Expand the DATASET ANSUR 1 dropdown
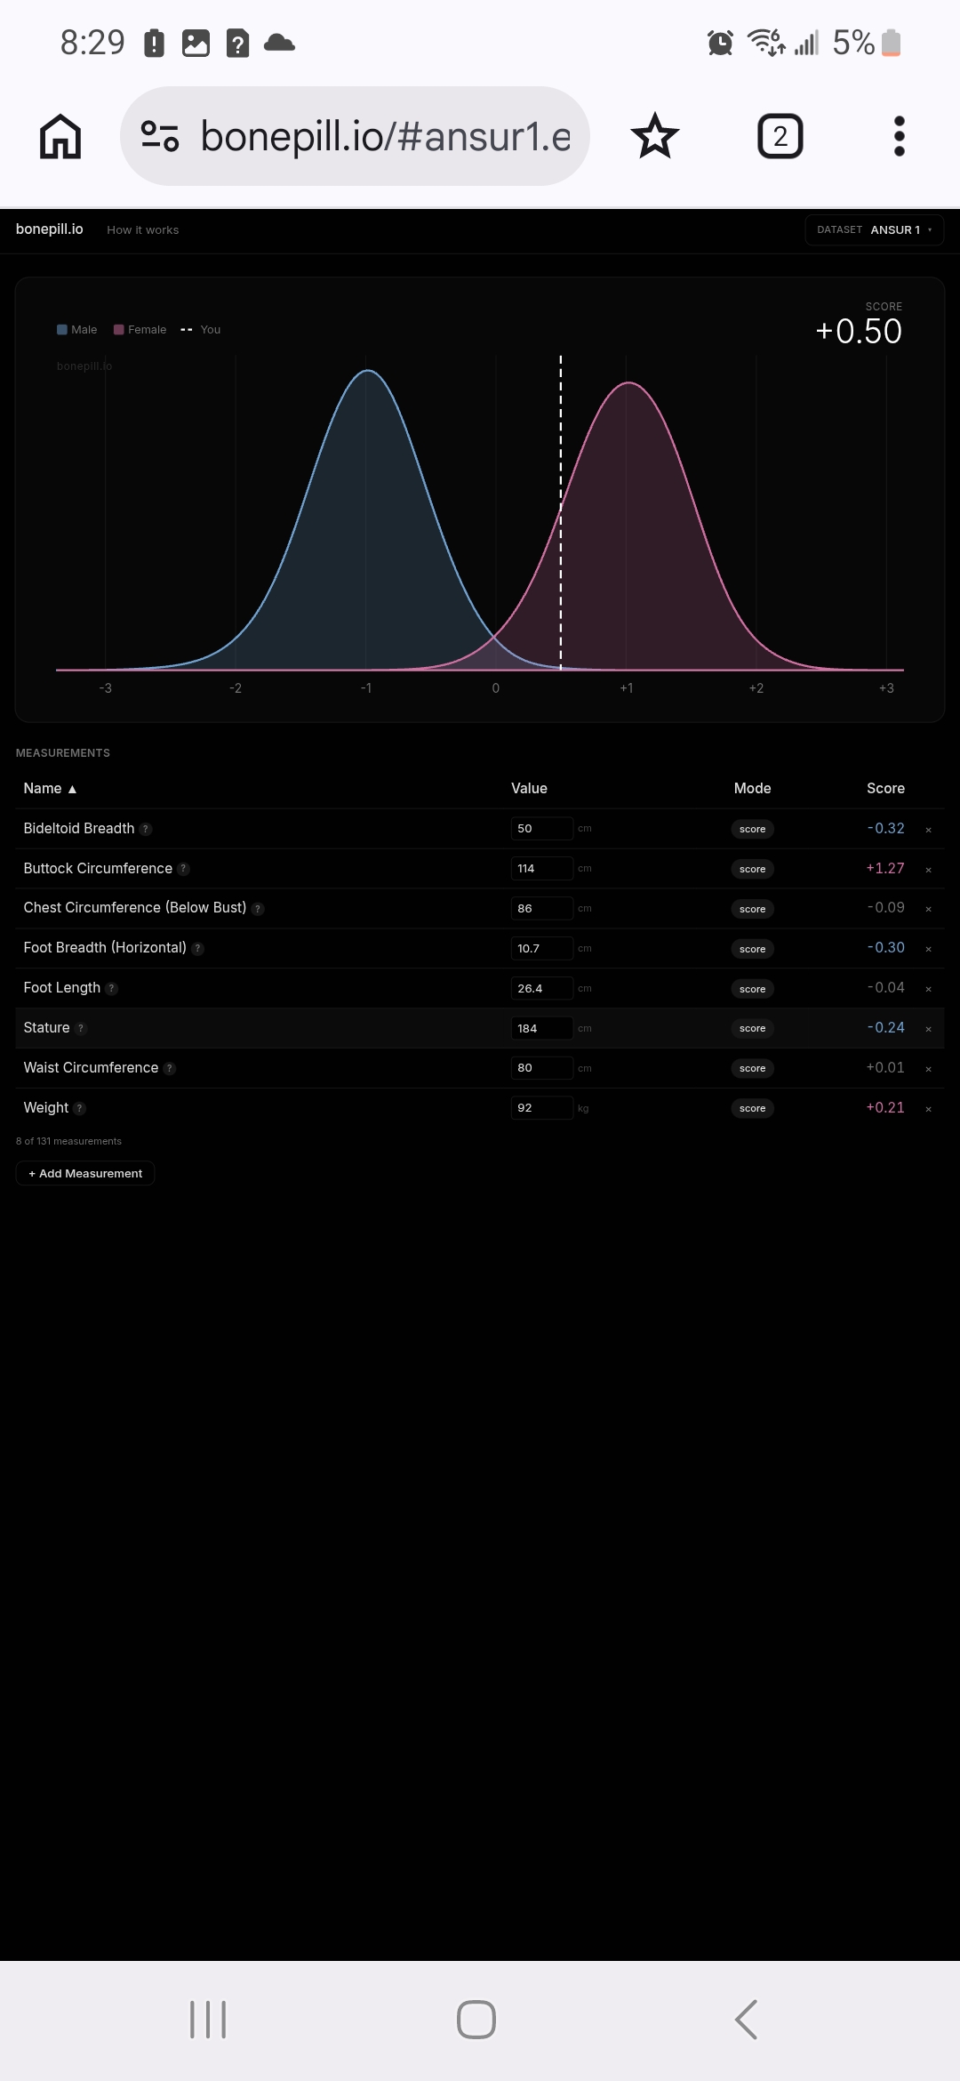The width and height of the screenshot is (960, 2081). (x=875, y=229)
